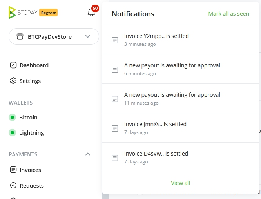
Task: Click the Bitcoin wallet status icon
Action: (12, 118)
